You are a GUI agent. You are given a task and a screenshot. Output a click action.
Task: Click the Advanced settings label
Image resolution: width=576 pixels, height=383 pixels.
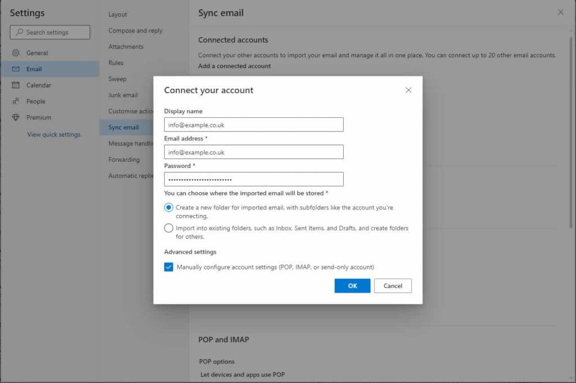(190, 252)
